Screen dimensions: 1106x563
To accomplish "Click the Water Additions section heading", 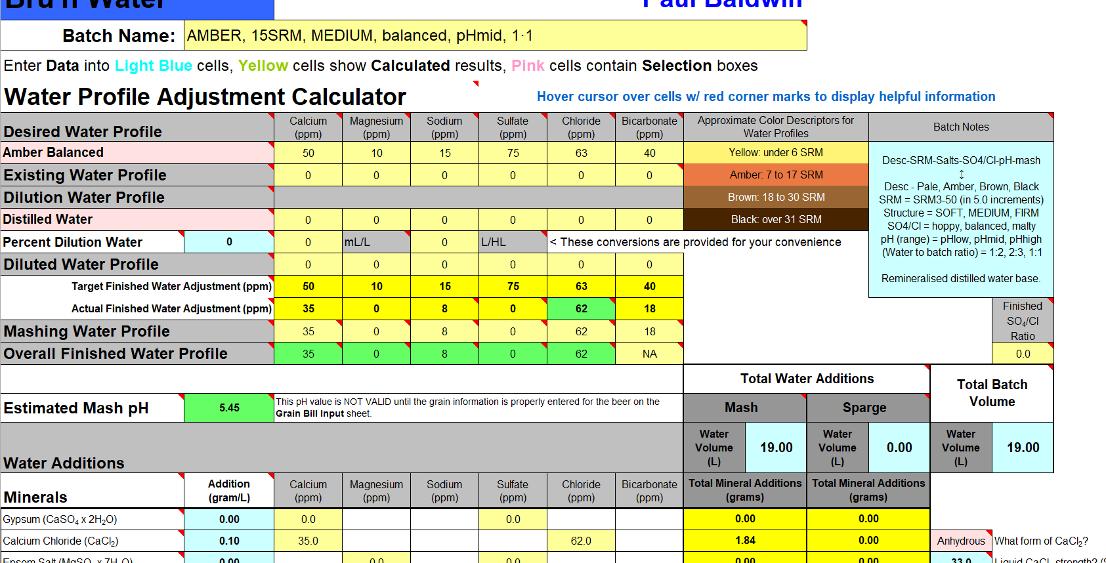I will (64, 463).
